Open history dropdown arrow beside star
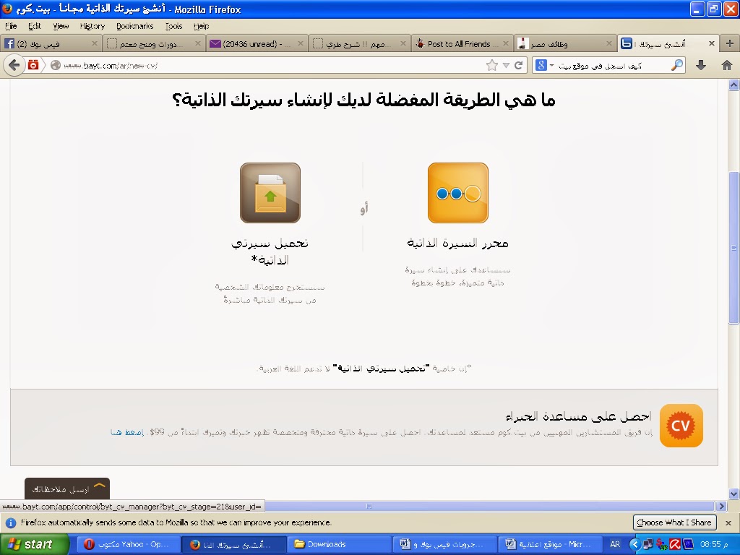Screen dimensions: 740x555 click(x=506, y=65)
